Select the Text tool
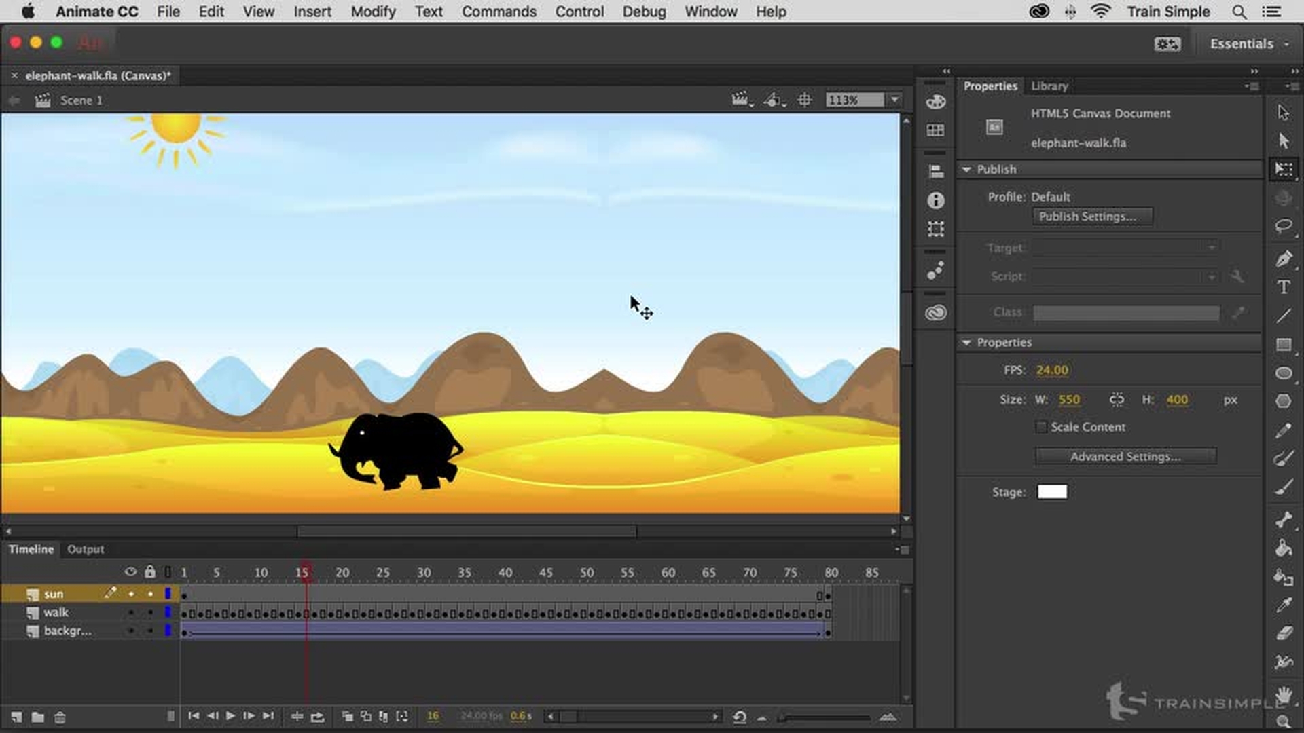1304x733 pixels. (1283, 287)
